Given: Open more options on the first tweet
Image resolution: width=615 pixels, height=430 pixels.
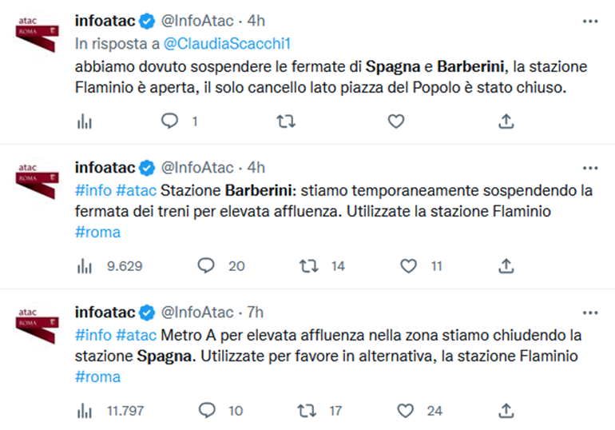Looking at the screenshot, I should [590, 22].
